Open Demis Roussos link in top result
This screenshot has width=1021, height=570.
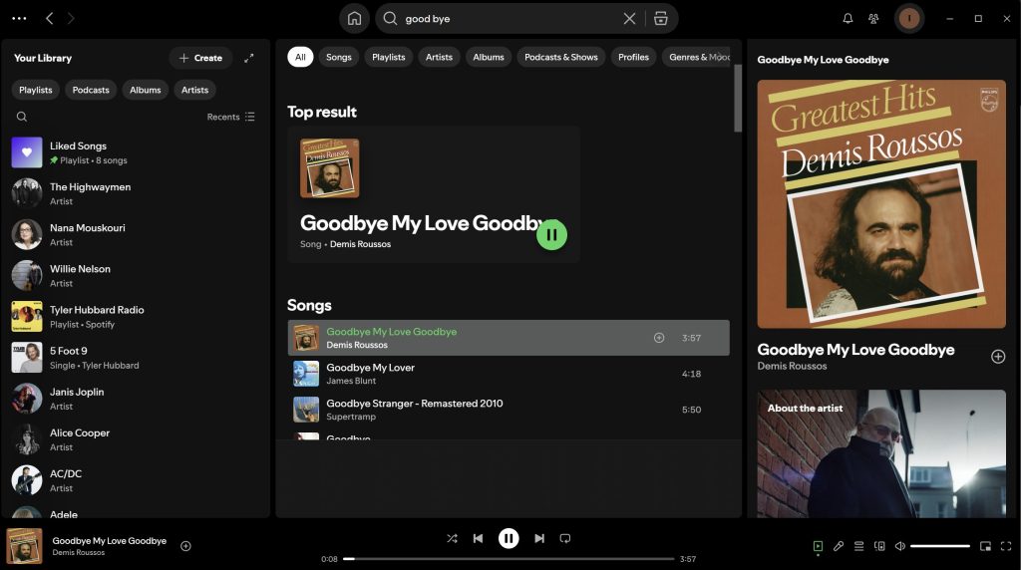tap(360, 244)
